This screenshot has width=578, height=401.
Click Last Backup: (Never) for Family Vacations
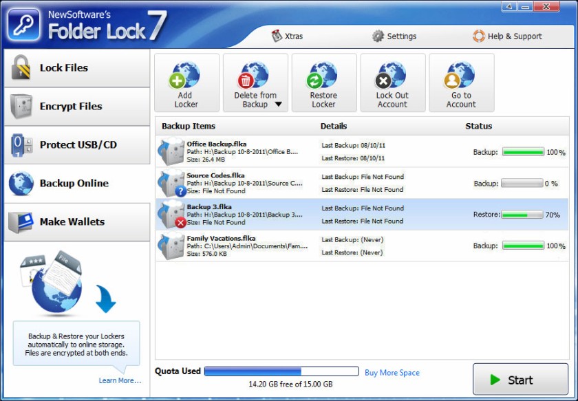click(352, 240)
